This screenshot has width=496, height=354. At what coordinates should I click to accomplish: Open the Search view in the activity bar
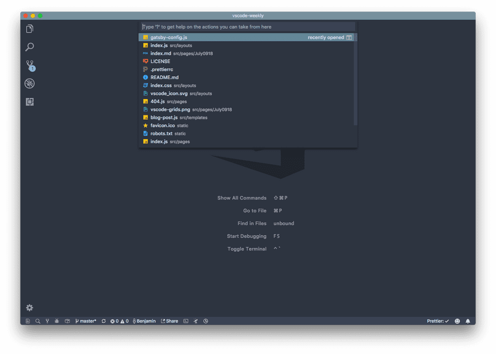coord(30,48)
